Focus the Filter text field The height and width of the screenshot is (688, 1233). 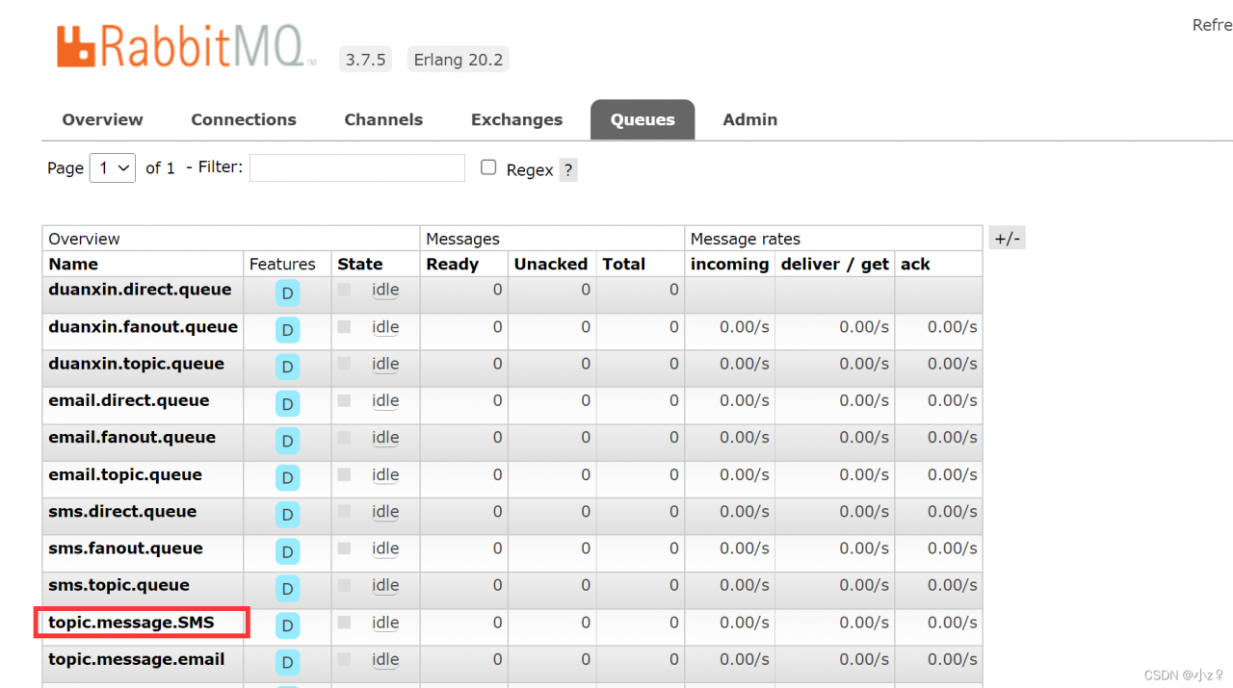tap(357, 167)
